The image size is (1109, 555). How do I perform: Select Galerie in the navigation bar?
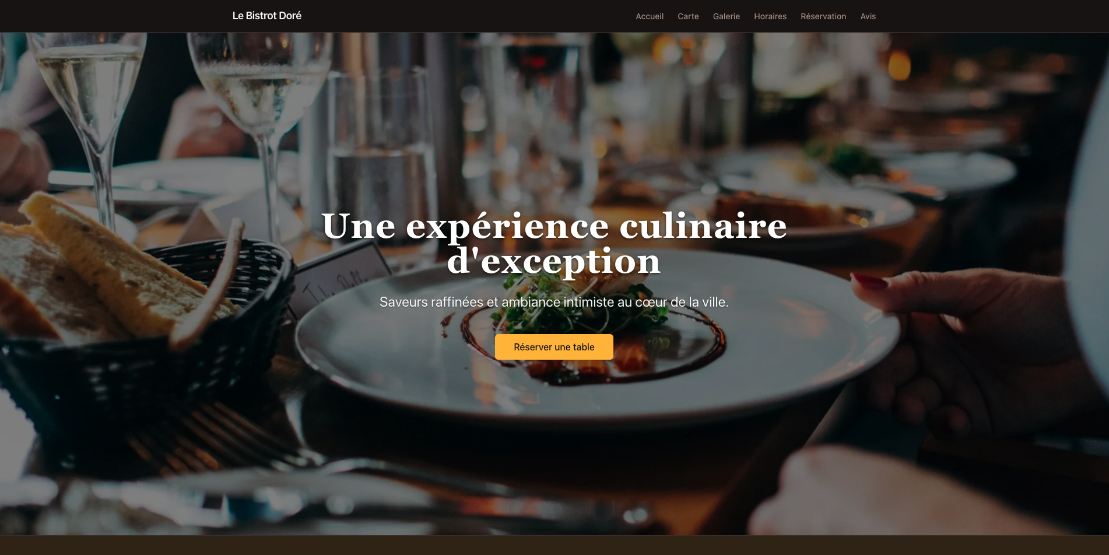pyautogui.click(x=726, y=16)
